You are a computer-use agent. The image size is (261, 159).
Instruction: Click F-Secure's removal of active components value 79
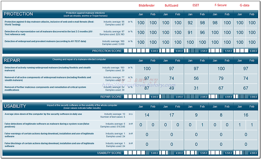coord(221,78)
